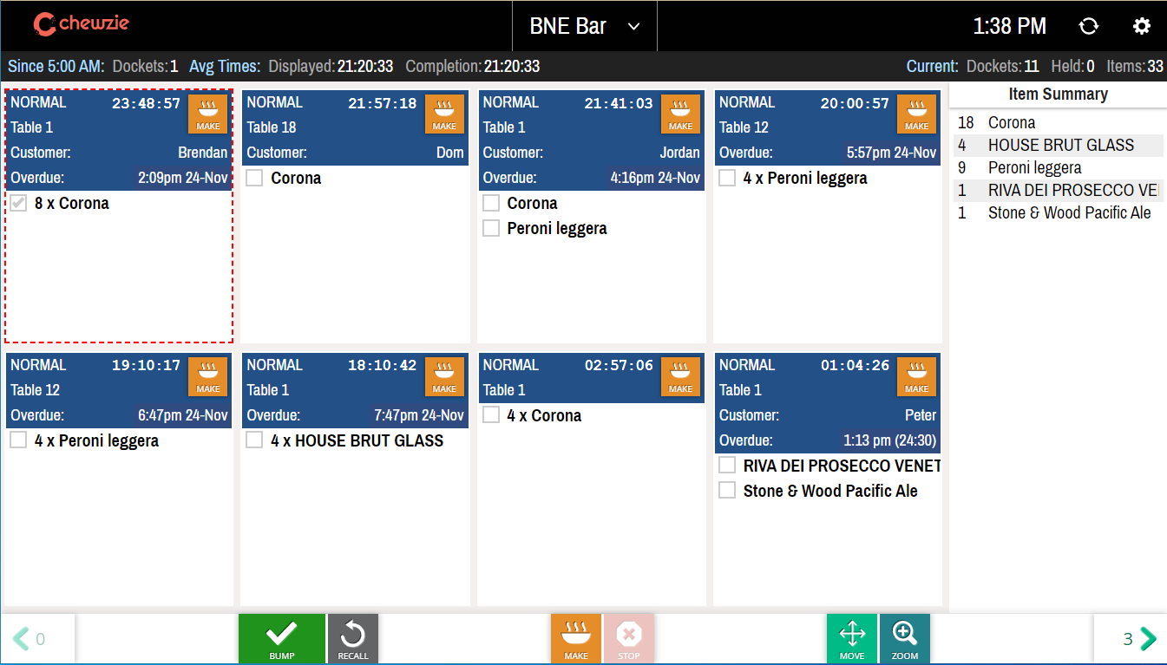This screenshot has height=665, width=1167.
Task: Click overdue time 7:47pm 24-Nov
Action: (419, 415)
